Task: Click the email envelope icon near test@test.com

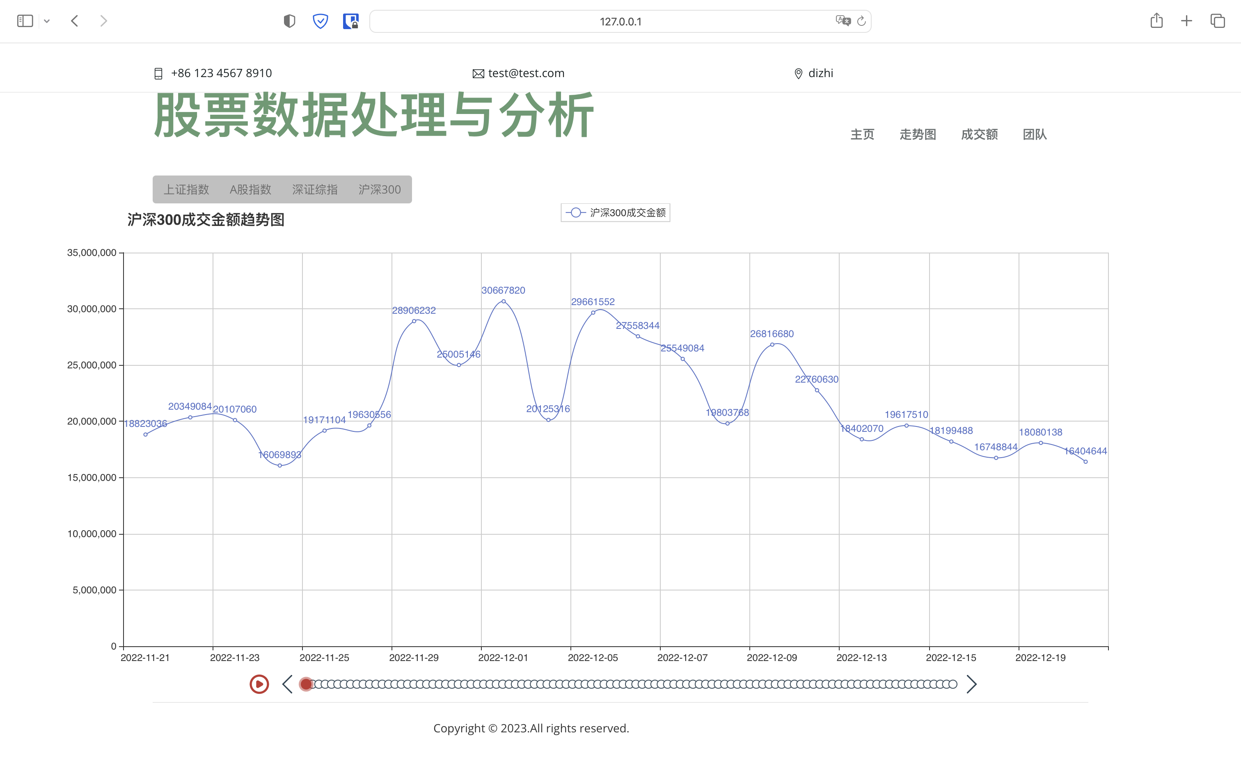Action: [x=479, y=73]
